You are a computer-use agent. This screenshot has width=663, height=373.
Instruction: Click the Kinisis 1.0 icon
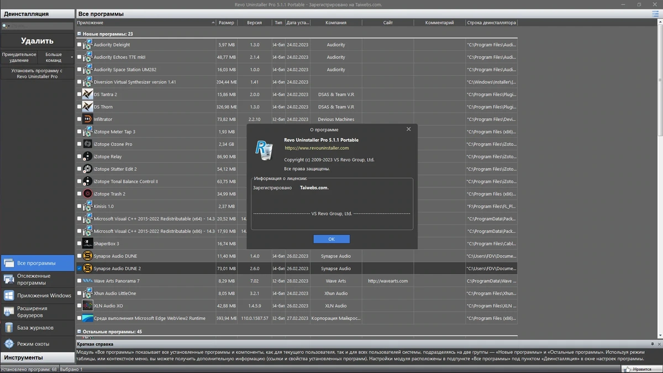87,206
